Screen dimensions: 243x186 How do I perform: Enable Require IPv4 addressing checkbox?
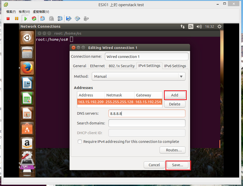[x=80, y=142]
